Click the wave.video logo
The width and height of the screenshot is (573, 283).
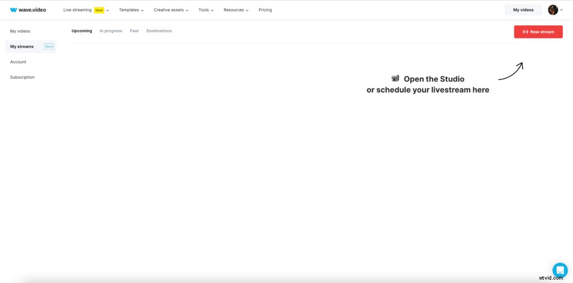[28, 10]
